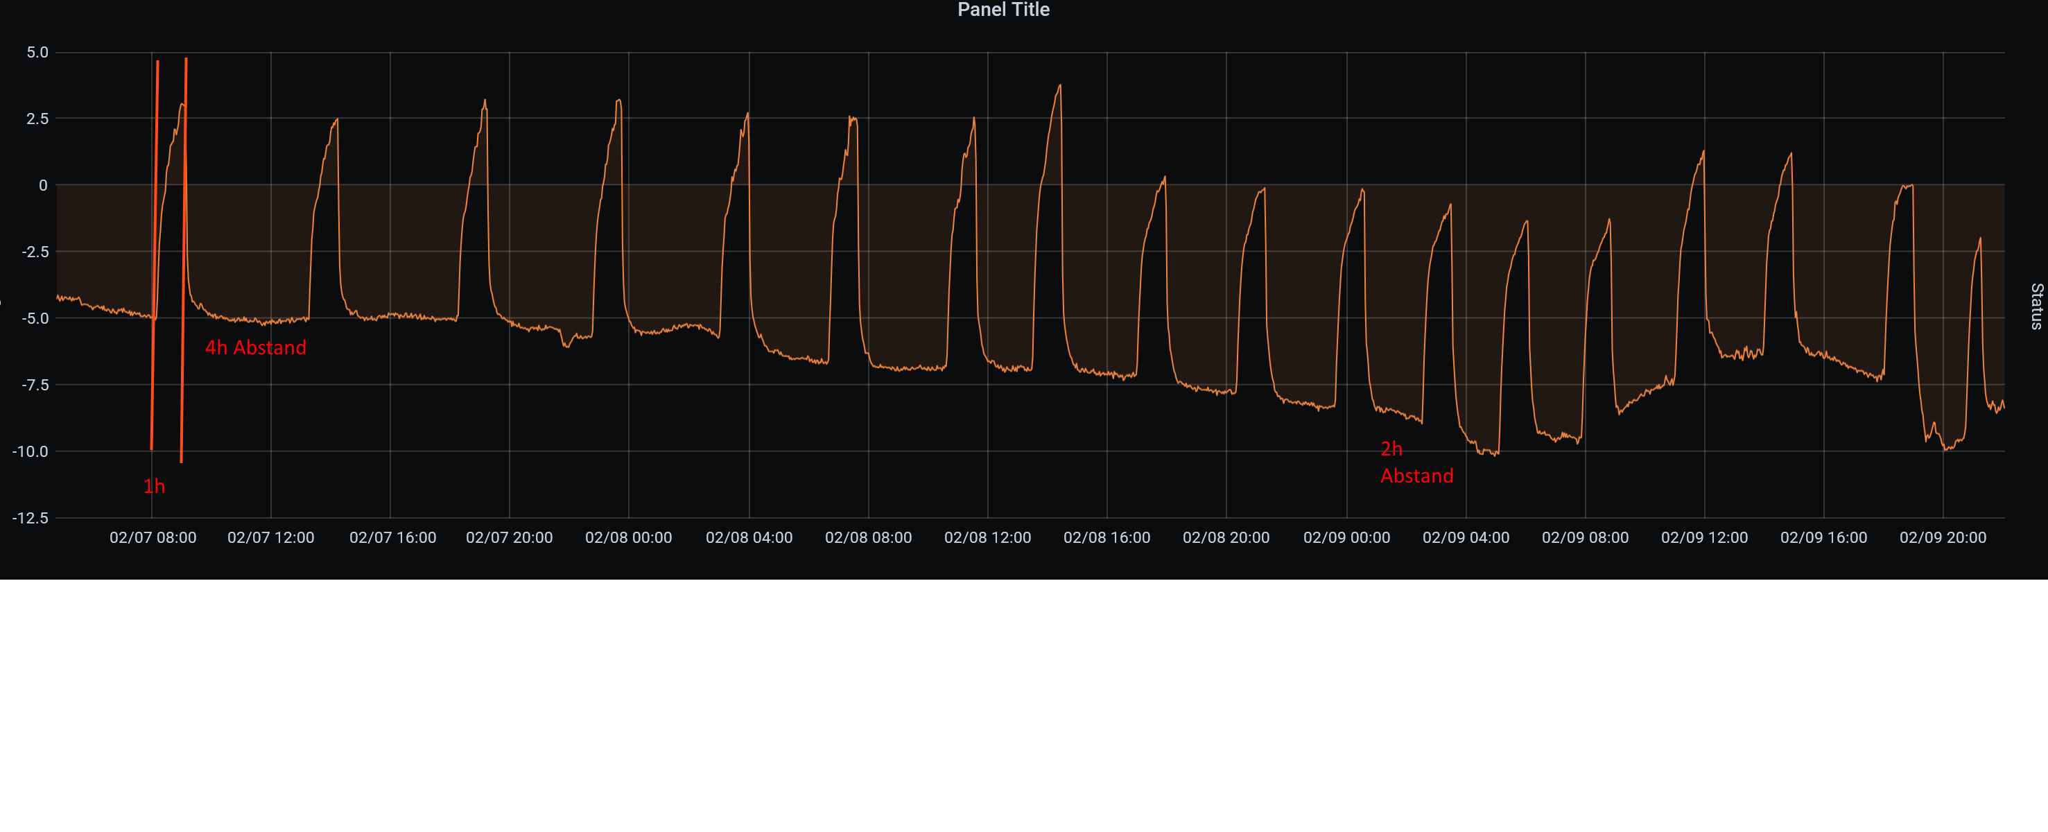Image resolution: width=2048 pixels, height=832 pixels.
Task: Click the 02/09 12:00 time axis label
Action: (1703, 538)
